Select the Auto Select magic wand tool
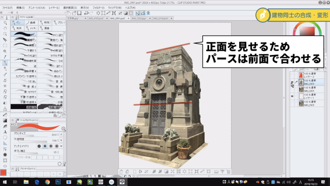The width and height of the screenshot is (330, 186). point(5,51)
